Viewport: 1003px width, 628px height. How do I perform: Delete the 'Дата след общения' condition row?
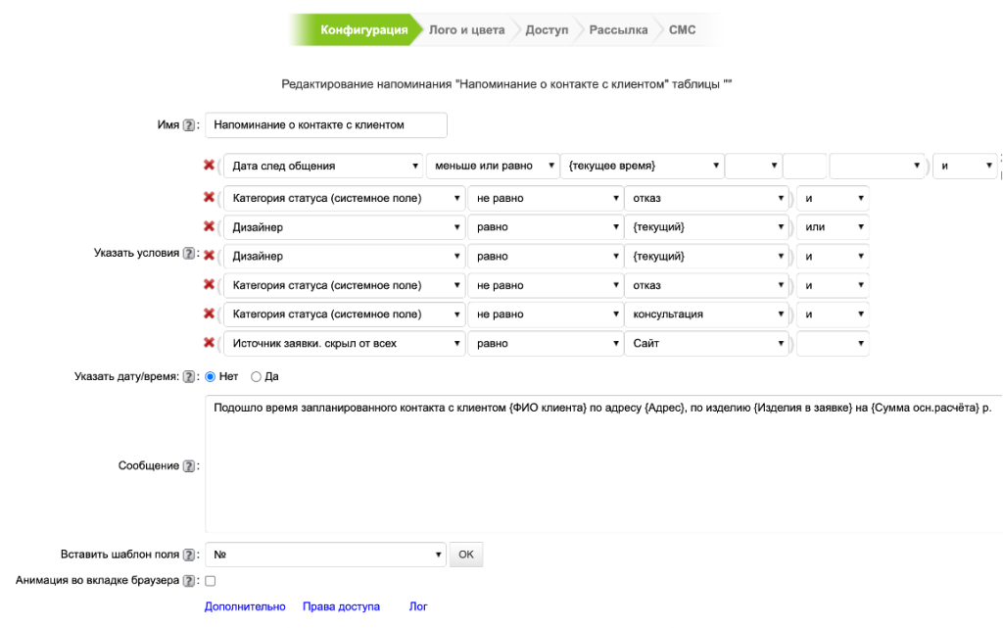(x=209, y=166)
